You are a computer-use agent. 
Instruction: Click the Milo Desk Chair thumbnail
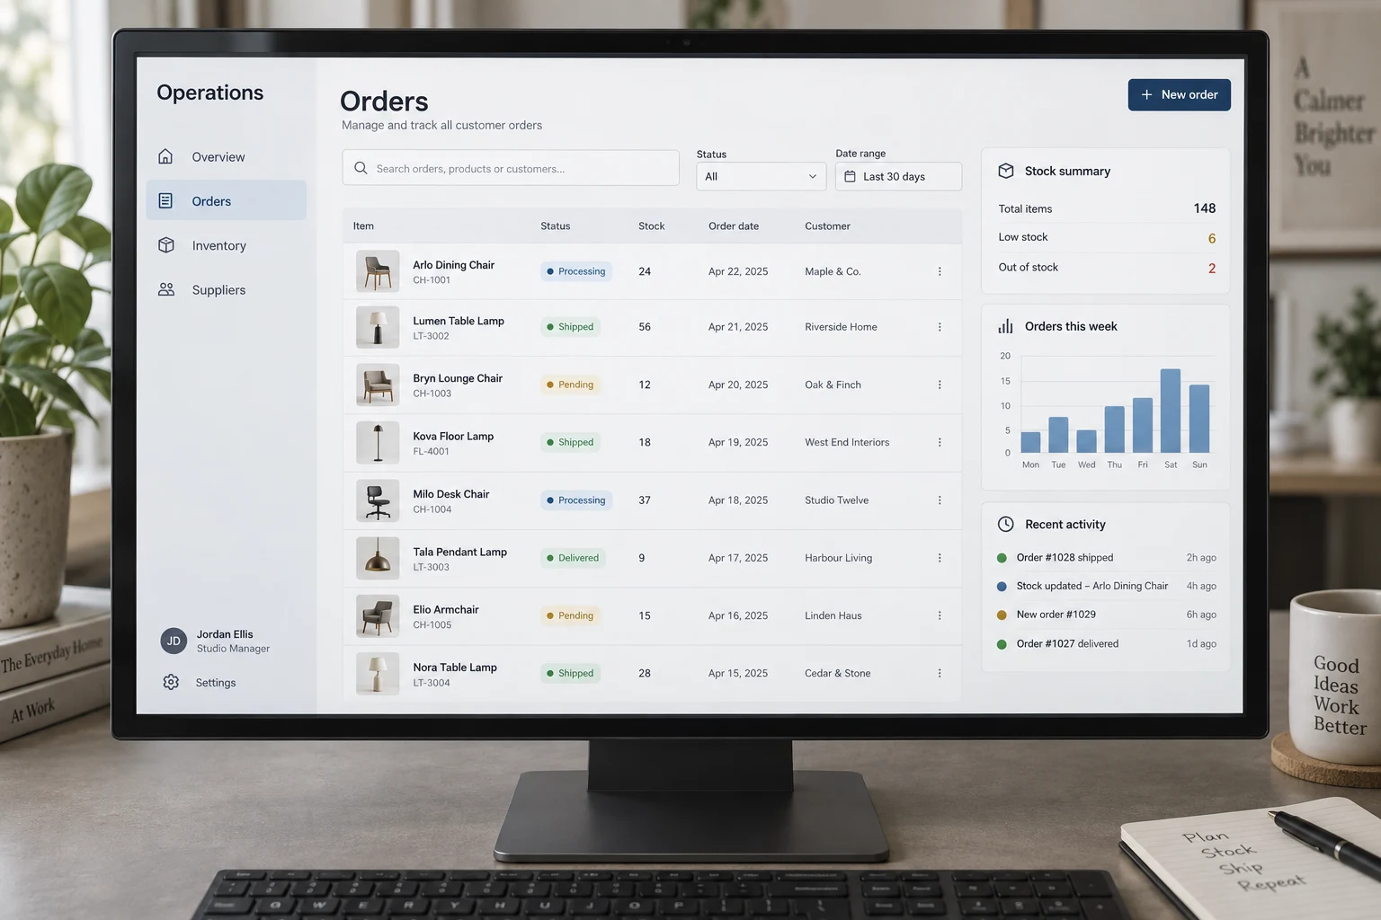pos(378,500)
